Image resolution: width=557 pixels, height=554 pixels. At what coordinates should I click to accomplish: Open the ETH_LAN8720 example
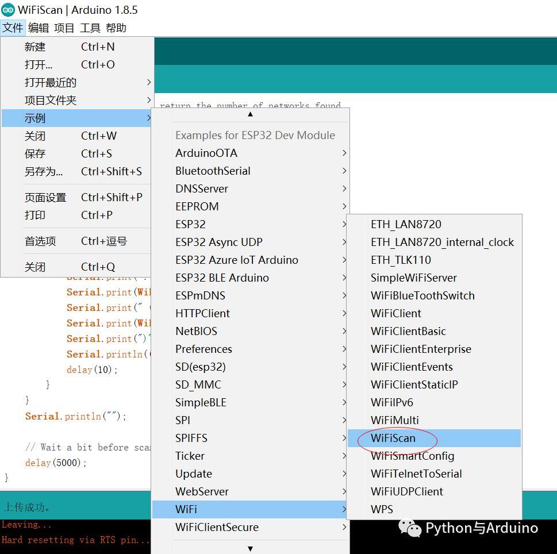[434, 225]
